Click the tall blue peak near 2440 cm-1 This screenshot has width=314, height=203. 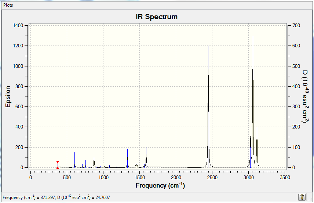tap(208, 106)
